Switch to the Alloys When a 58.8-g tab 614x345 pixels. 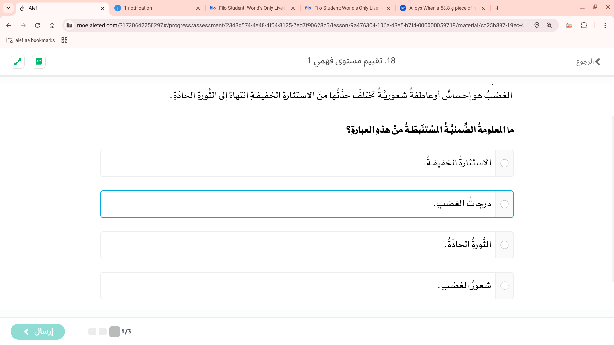(x=441, y=8)
